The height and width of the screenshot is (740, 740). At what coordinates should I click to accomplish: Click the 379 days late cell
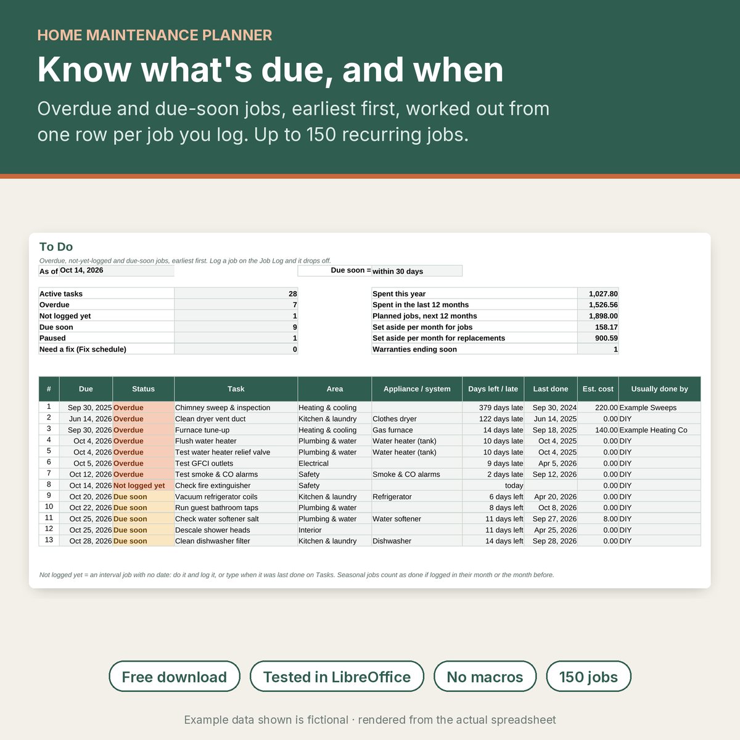click(493, 408)
